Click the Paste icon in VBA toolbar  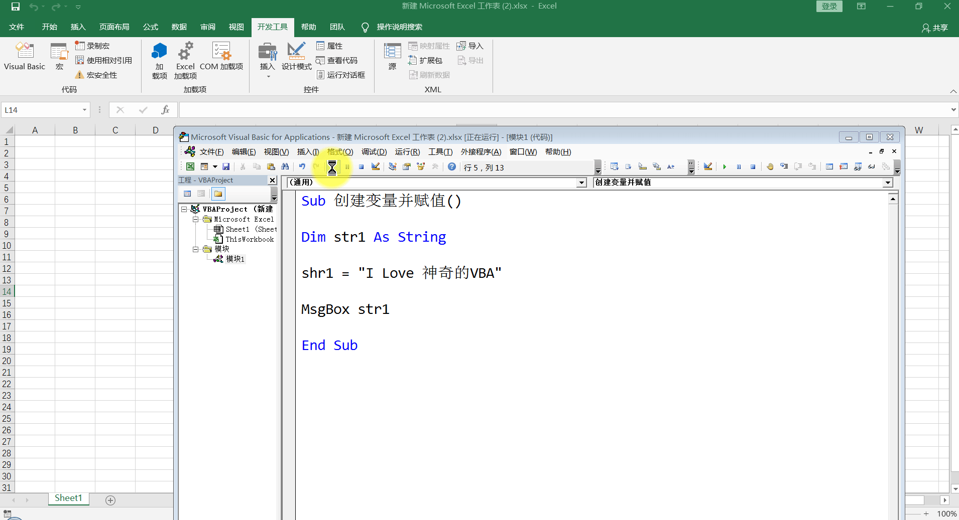coord(271,166)
